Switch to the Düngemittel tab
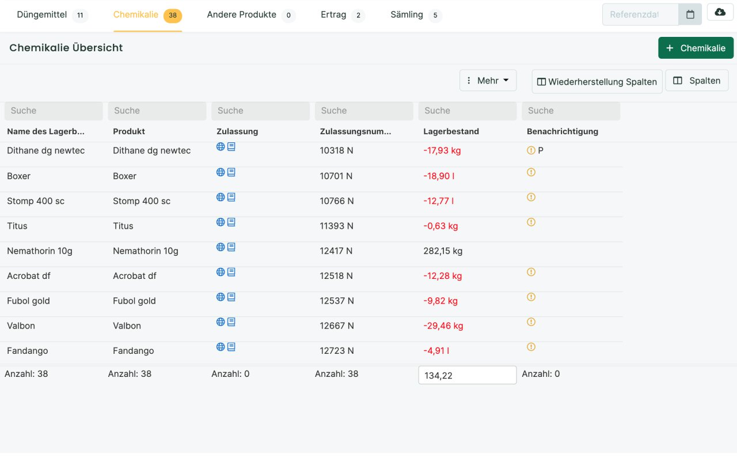This screenshot has width=737, height=461. click(52, 15)
